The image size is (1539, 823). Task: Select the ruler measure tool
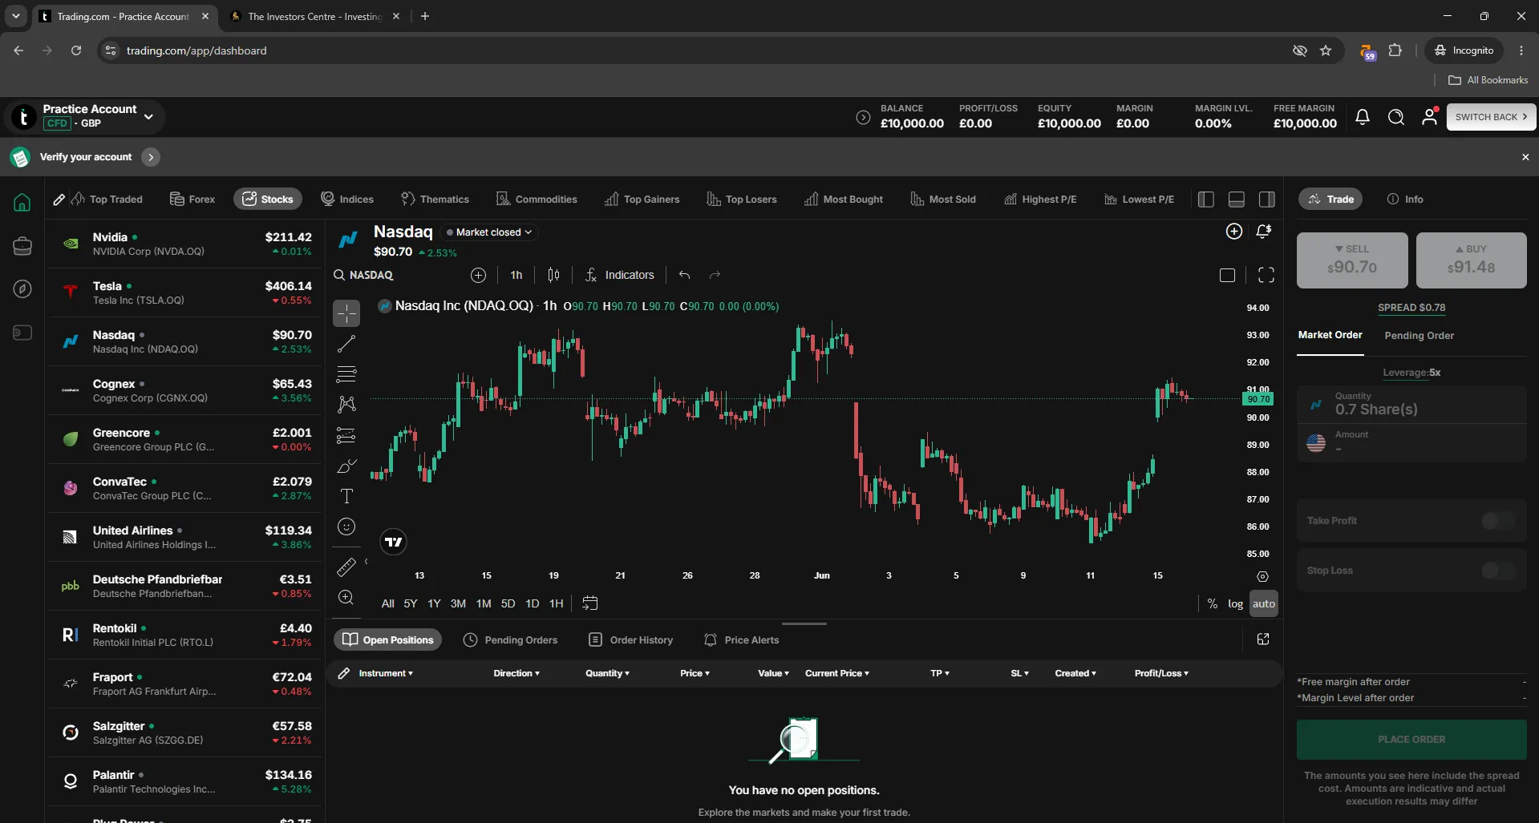click(x=346, y=567)
